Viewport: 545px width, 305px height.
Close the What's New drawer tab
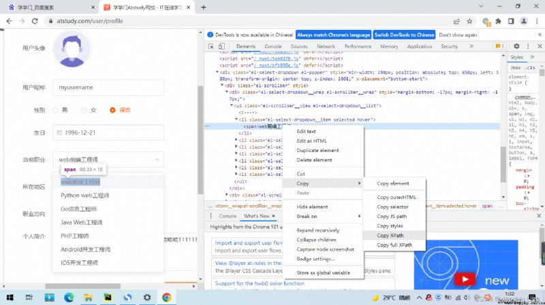click(274, 216)
